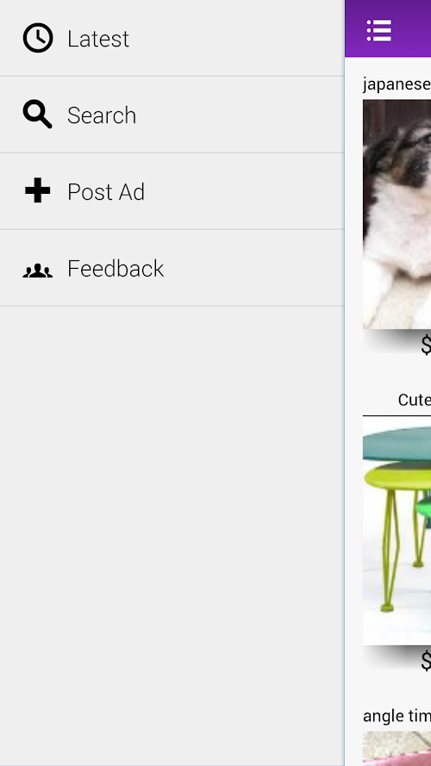Screen dimensions: 431x766
Task: Click empty drawer area below Feedback
Action: [x=172, y=536]
